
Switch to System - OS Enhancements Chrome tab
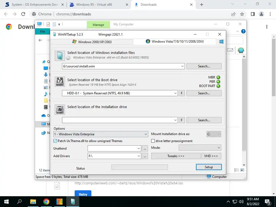[34, 5]
